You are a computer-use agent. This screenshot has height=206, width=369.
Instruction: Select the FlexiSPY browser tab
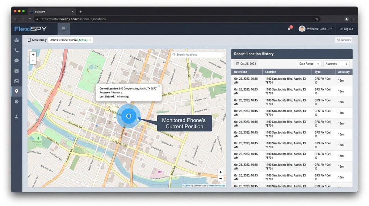[x=52, y=11]
